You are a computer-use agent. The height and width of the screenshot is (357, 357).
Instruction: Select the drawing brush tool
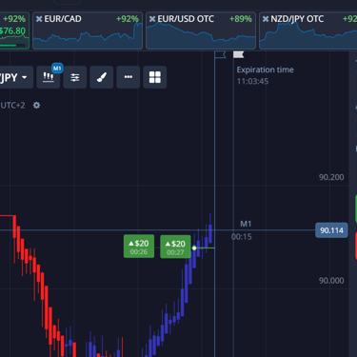coord(102,77)
